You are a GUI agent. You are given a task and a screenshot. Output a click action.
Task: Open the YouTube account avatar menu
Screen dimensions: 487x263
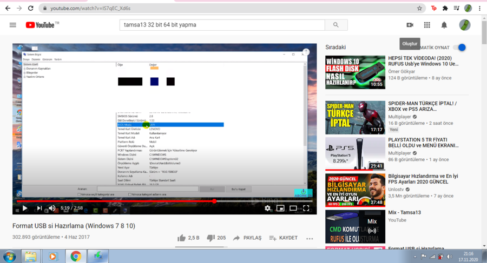tap(465, 25)
